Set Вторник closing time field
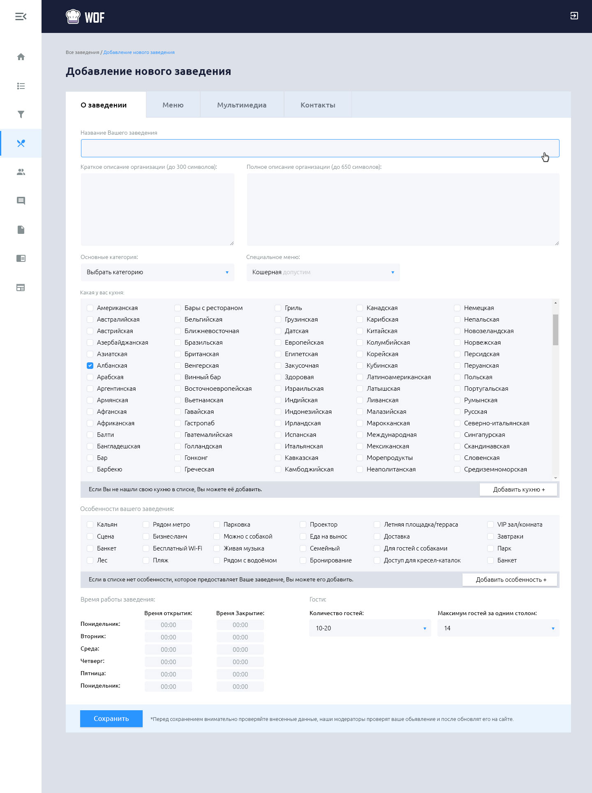 point(240,637)
